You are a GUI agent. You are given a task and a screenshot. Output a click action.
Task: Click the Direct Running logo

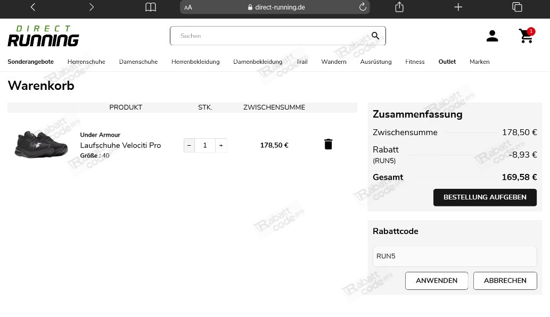[43, 36]
